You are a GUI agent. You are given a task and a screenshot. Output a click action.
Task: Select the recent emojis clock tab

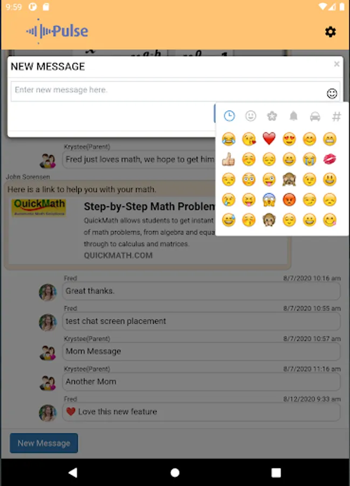pyautogui.click(x=229, y=116)
